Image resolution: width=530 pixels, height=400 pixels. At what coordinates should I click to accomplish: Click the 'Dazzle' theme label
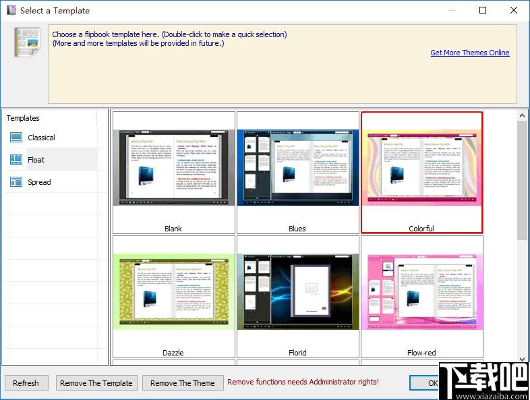pos(173,353)
